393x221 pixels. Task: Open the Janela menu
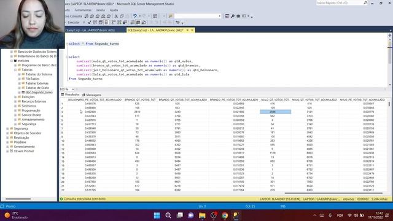point(100,10)
